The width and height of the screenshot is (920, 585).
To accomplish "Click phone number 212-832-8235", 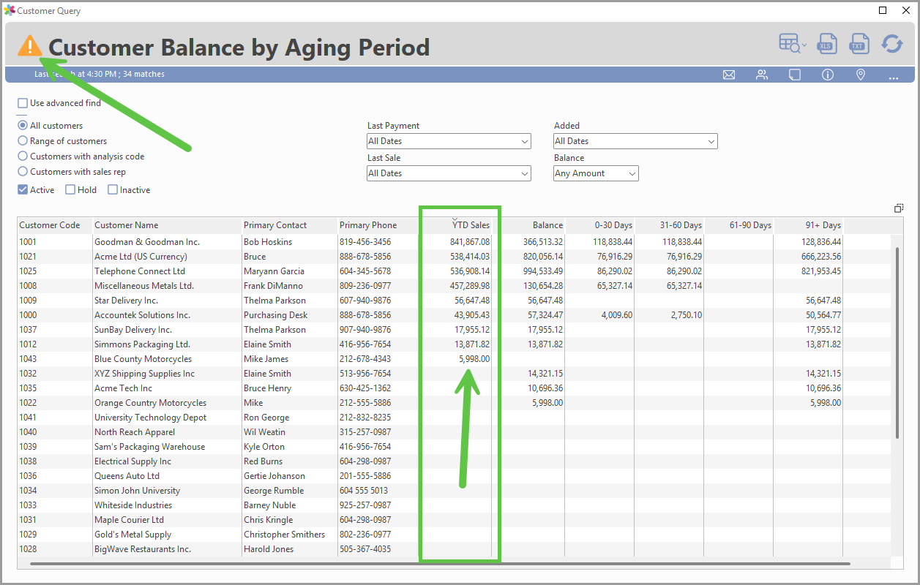I will 365,418.
